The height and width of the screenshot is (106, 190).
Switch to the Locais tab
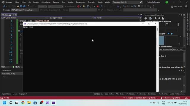coord(15,94)
